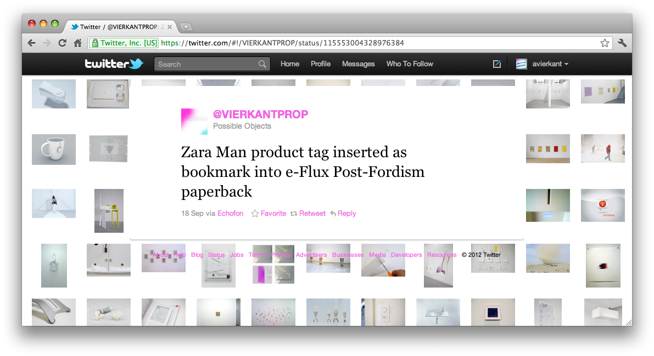Open the red location pin thumbnail
The height and width of the screenshot is (356, 654).
(x=603, y=205)
